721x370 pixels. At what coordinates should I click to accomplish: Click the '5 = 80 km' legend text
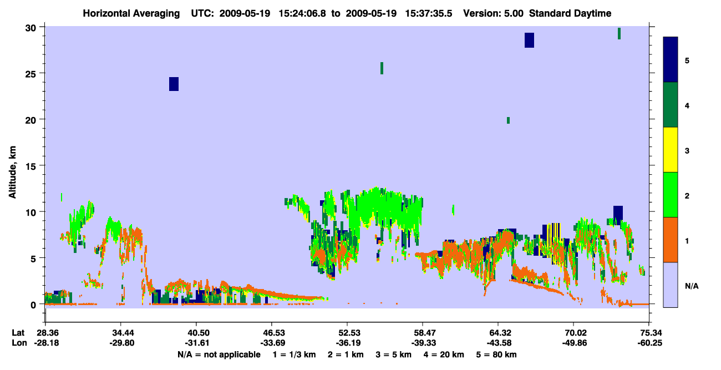496,354
